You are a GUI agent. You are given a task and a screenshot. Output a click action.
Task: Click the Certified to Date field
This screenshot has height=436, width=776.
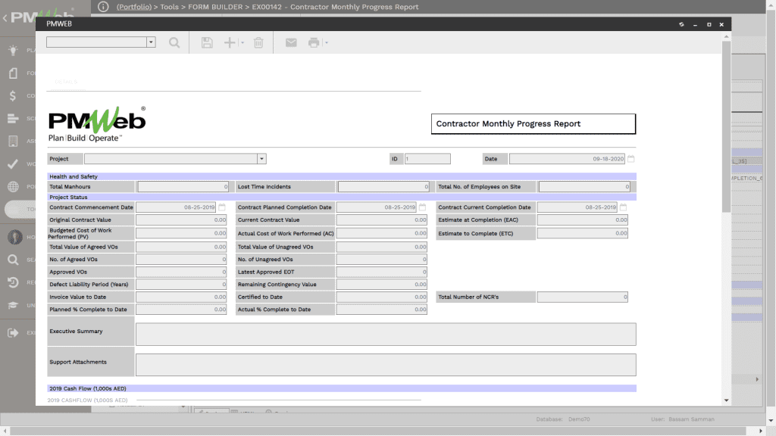tap(382, 297)
